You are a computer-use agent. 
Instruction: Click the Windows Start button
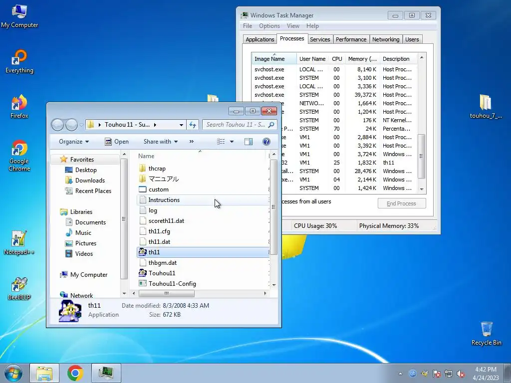tap(13, 373)
